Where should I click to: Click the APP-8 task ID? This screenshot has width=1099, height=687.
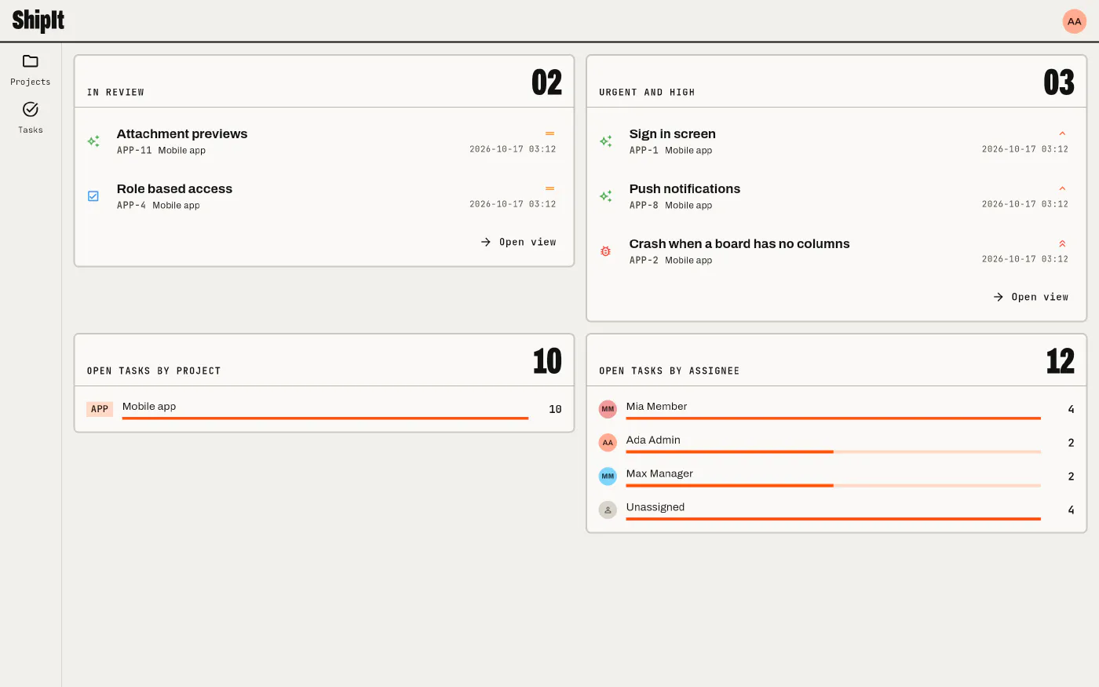[x=644, y=205]
